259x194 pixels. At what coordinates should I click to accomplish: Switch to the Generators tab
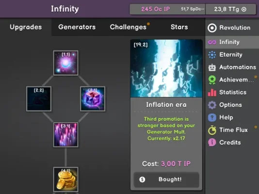click(x=77, y=27)
